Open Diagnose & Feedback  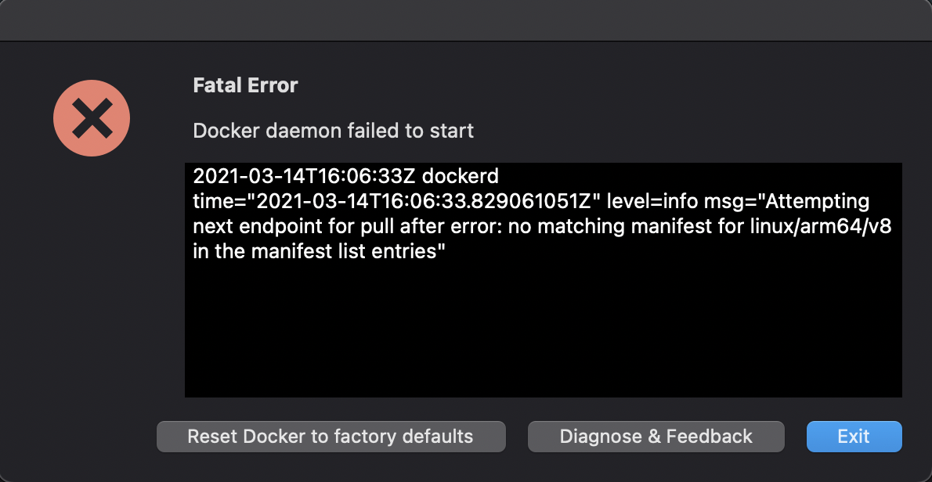click(x=656, y=437)
